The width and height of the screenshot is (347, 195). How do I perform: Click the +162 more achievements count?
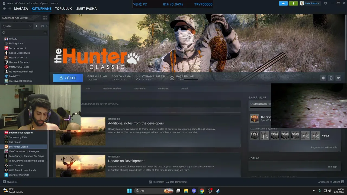[x=325, y=135]
